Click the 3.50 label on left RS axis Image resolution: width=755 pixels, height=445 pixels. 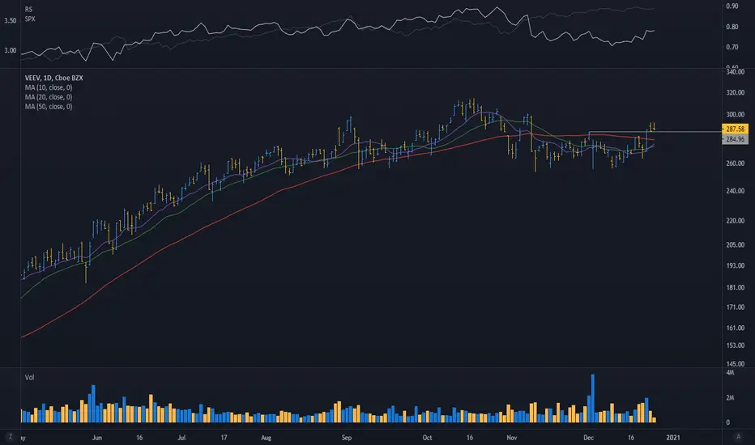10,21
